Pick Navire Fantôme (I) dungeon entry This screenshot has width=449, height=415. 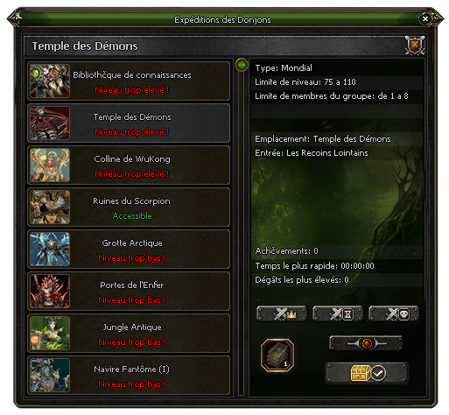pyautogui.click(x=129, y=376)
